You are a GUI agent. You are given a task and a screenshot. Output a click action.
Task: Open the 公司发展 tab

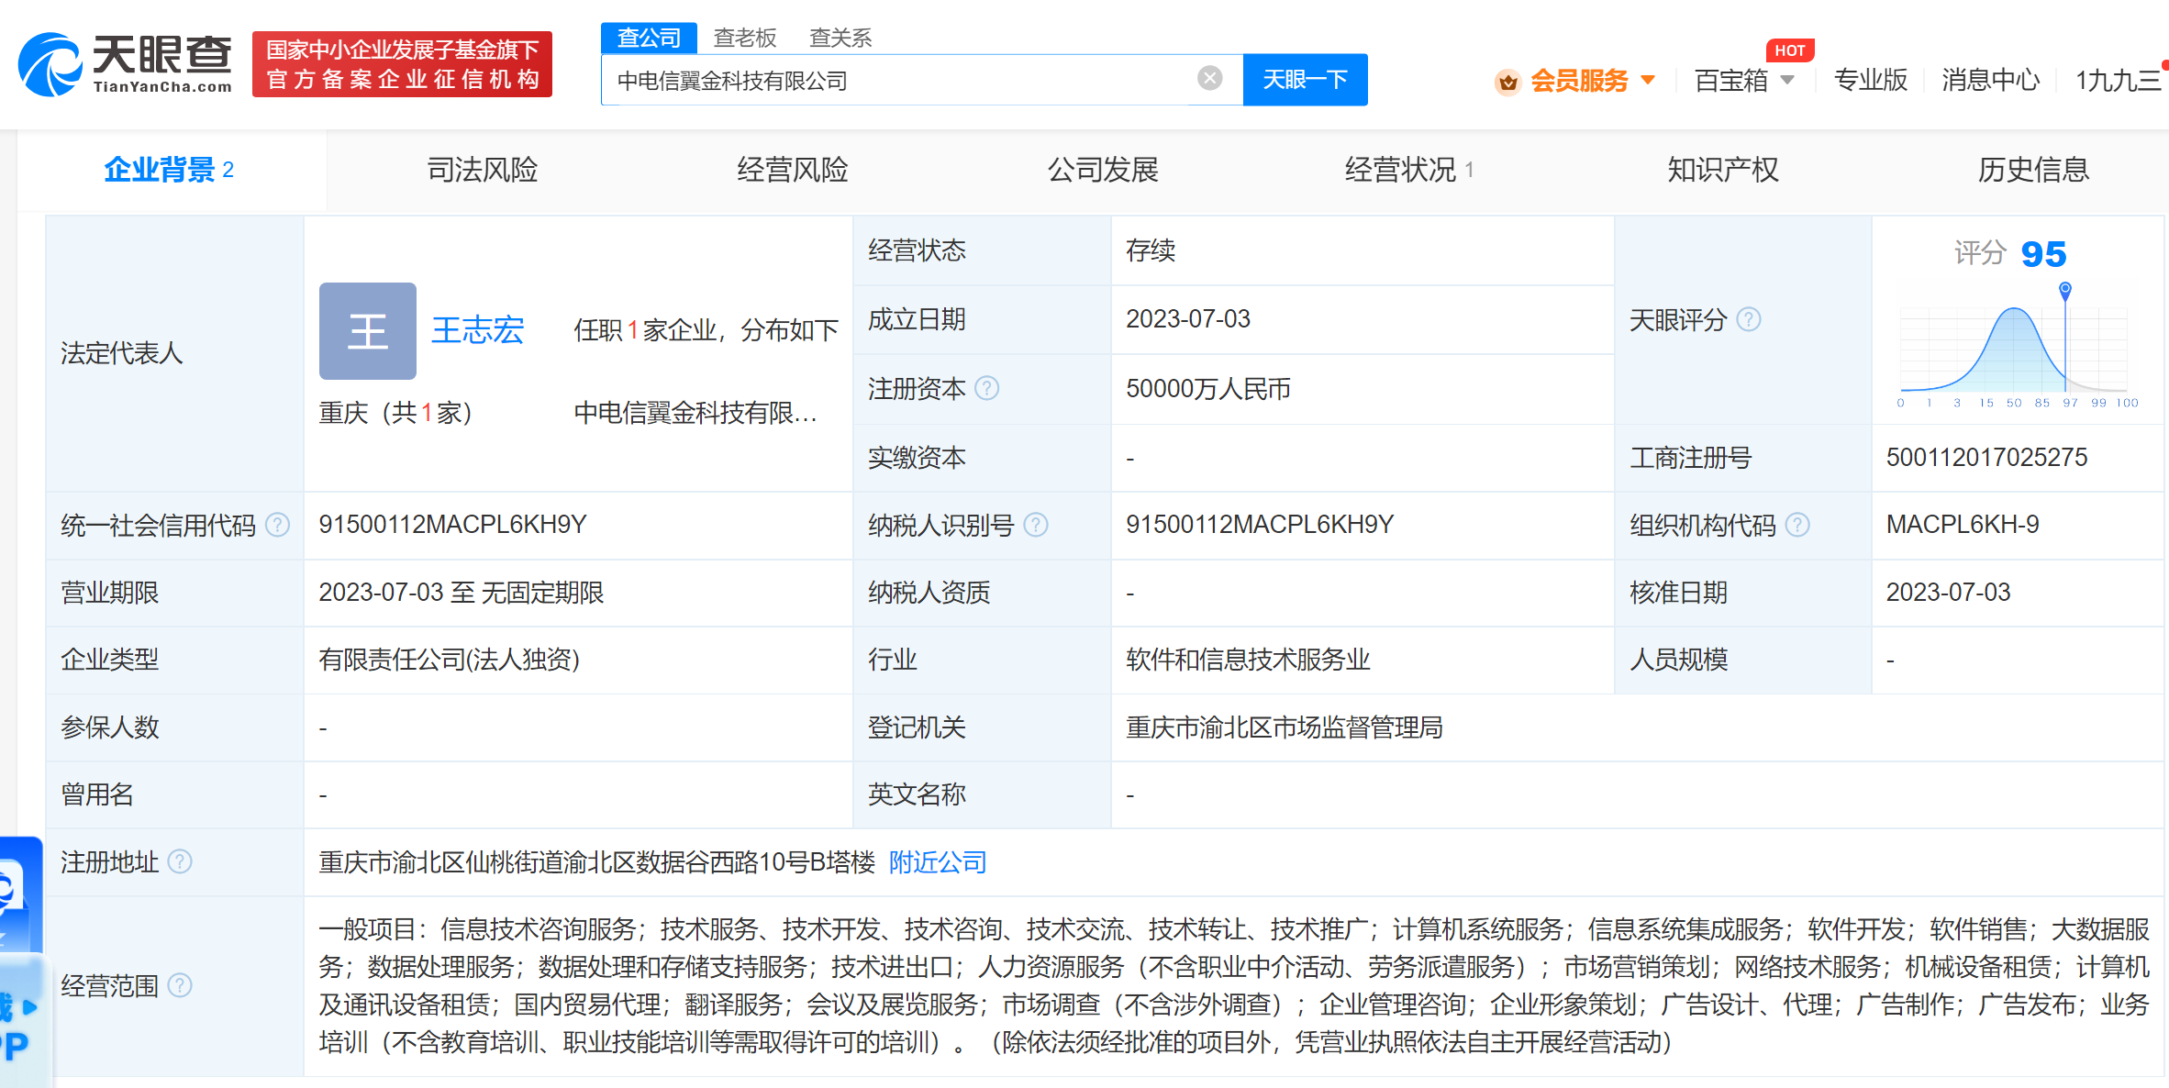(1103, 170)
